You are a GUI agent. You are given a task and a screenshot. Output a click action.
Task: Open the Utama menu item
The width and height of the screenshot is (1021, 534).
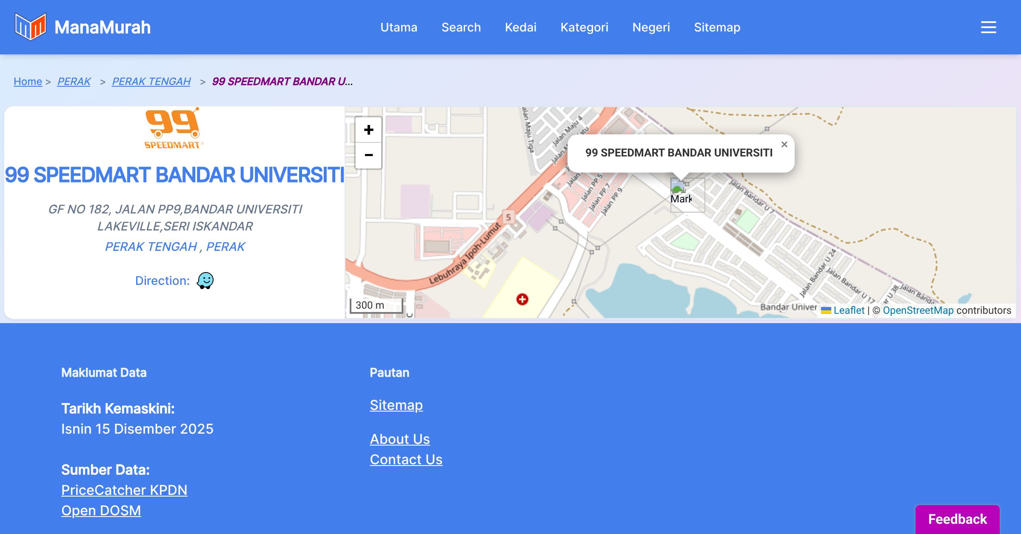399,27
